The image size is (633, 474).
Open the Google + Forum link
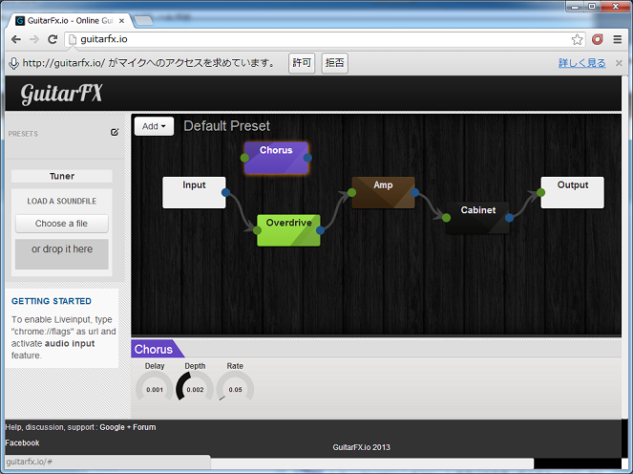pos(128,427)
